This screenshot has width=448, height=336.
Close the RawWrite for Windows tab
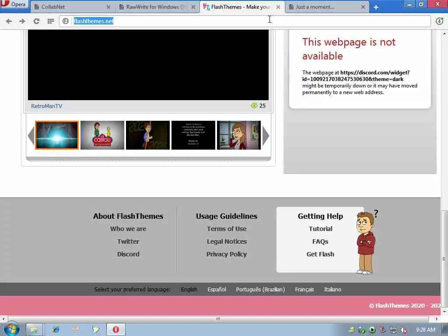(193, 7)
